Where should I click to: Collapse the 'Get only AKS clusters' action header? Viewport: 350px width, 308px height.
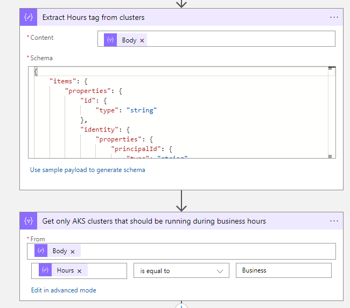point(178,221)
